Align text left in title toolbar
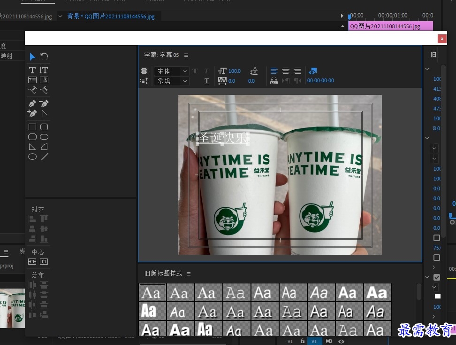Screen dimensions: 456x345 pos(274,71)
